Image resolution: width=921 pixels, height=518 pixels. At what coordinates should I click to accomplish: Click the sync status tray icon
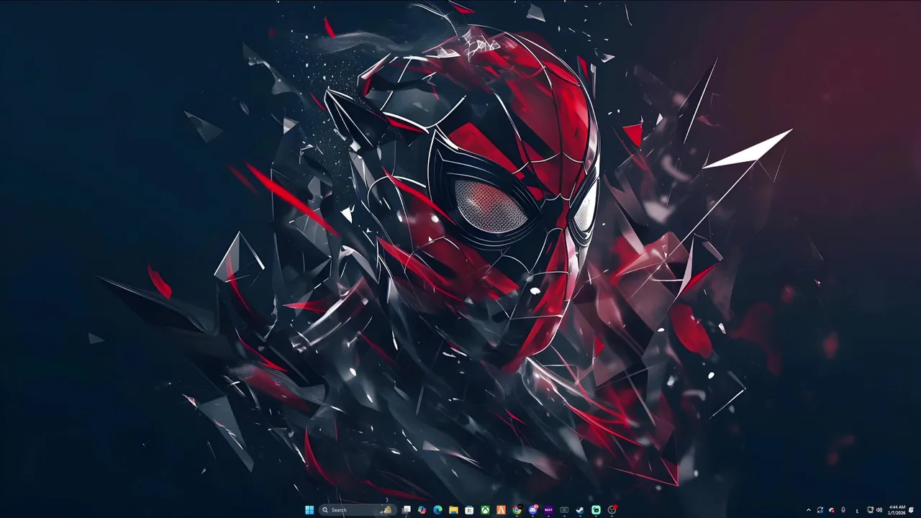820,510
